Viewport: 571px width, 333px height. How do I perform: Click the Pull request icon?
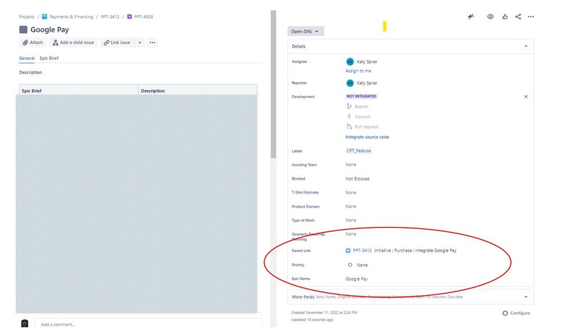[x=349, y=127]
